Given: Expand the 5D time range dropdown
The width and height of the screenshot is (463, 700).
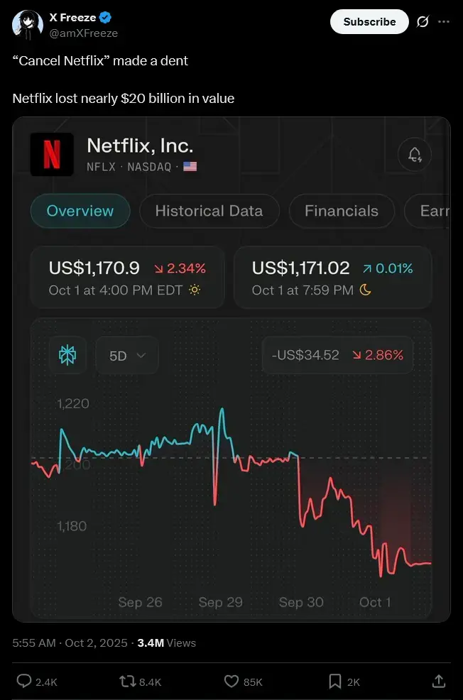Looking at the screenshot, I should coord(127,356).
